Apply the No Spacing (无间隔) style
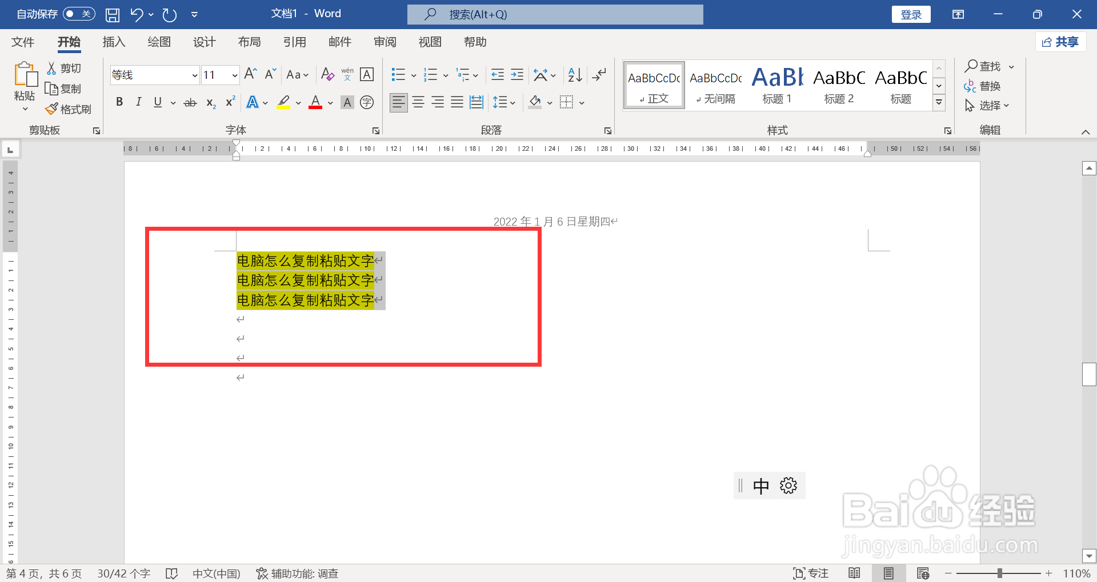The image size is (1097, 582). 715,85
